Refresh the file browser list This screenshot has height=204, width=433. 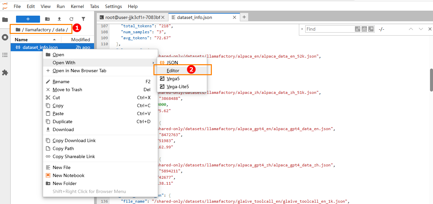71,19
